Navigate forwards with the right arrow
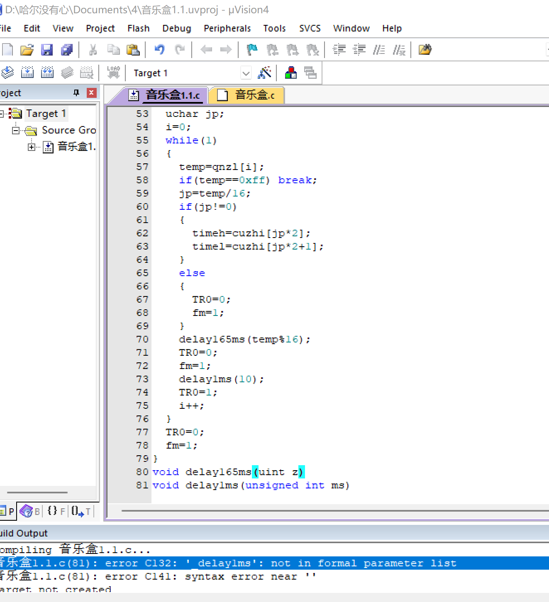 [x=226, y=50]
